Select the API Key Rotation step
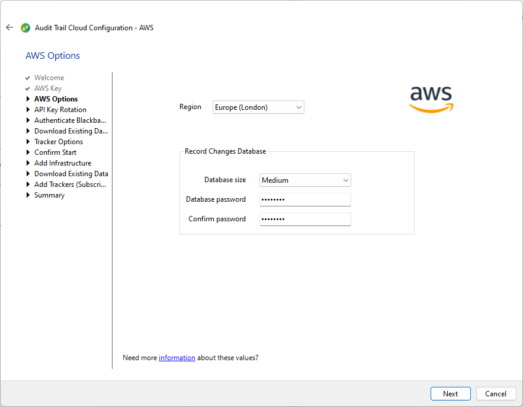Viewport: 523px width, 407px height. (x=60, y=110)
